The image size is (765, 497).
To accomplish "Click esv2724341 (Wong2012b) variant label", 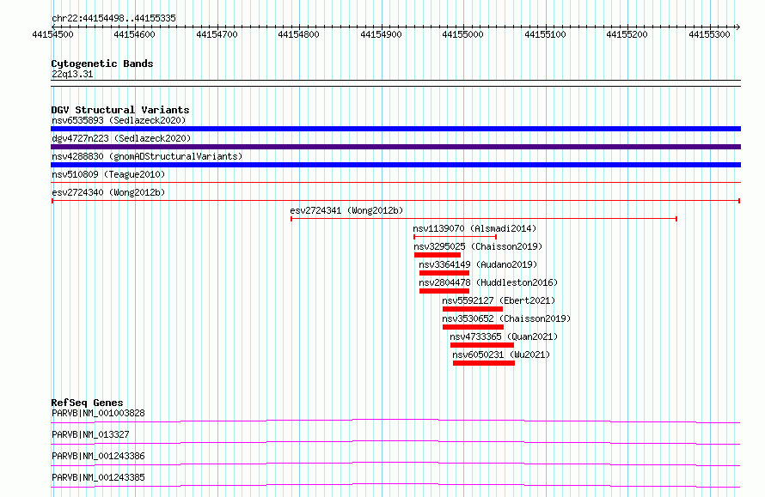I will 346,210.
